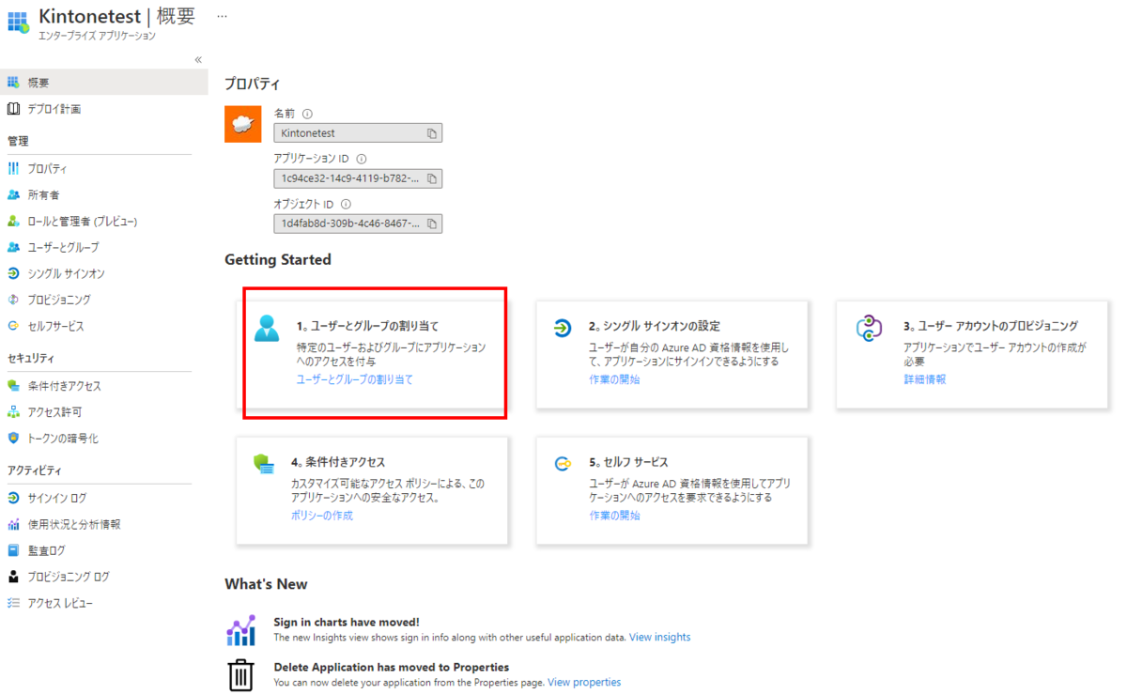
Task: Click the プロビジョニング sidebar icon
Action: pyautogui.click(x=13, y=300)
